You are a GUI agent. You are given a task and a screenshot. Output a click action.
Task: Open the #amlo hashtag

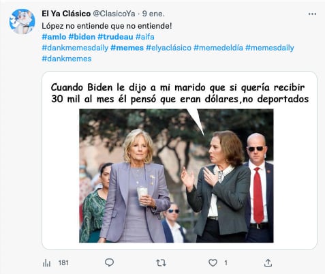[x=54, y=37]
